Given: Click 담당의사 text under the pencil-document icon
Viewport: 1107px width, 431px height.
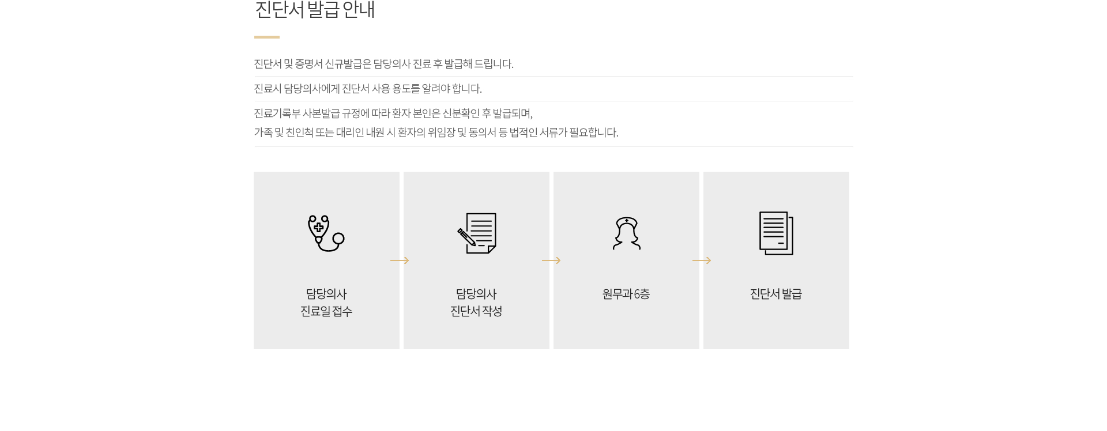Looking at the screenshot, I should (476, 294).
